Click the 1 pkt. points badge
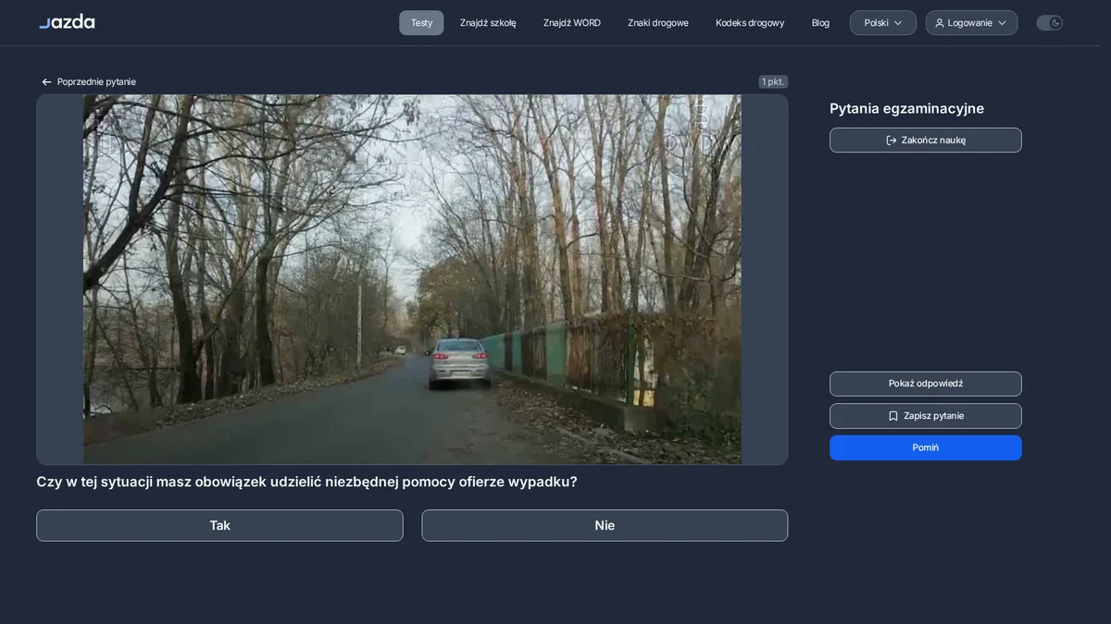The height and width of the screenshot is (624, 1111). (773, 81)
